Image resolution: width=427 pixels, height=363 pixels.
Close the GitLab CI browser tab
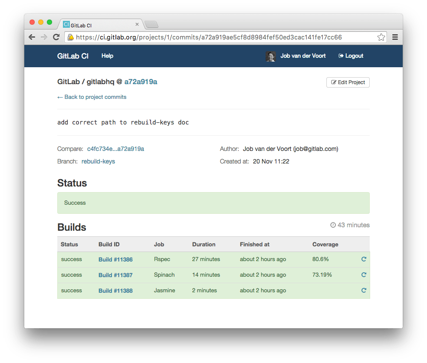pyautogui.click(x=137, y=24)
